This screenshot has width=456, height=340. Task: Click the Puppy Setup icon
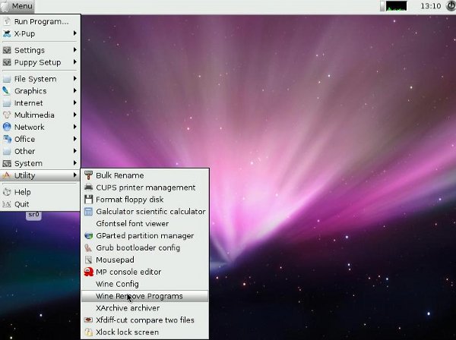tap(7, 62)
